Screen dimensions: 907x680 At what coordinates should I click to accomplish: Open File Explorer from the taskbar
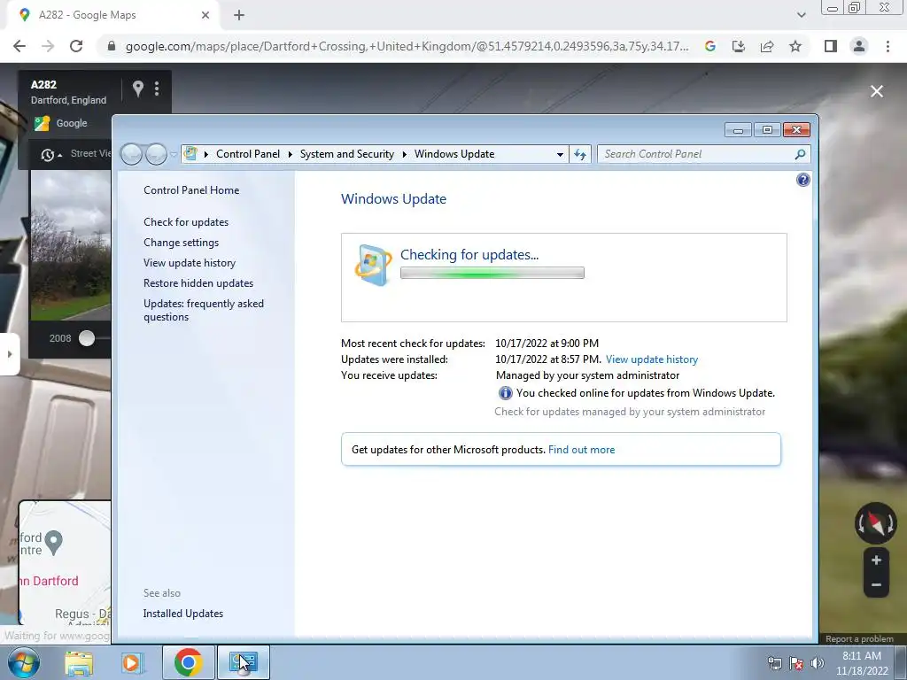[x=79, y=663]
